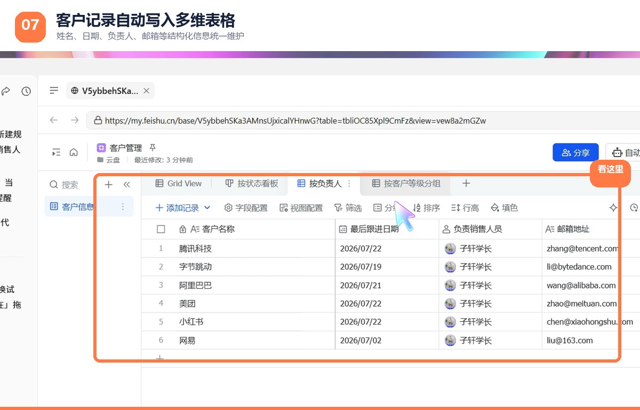Open the 排序 sort tool
Image resolution: width=640 pixels, height=410 pixels.
(x=427, y=208)
